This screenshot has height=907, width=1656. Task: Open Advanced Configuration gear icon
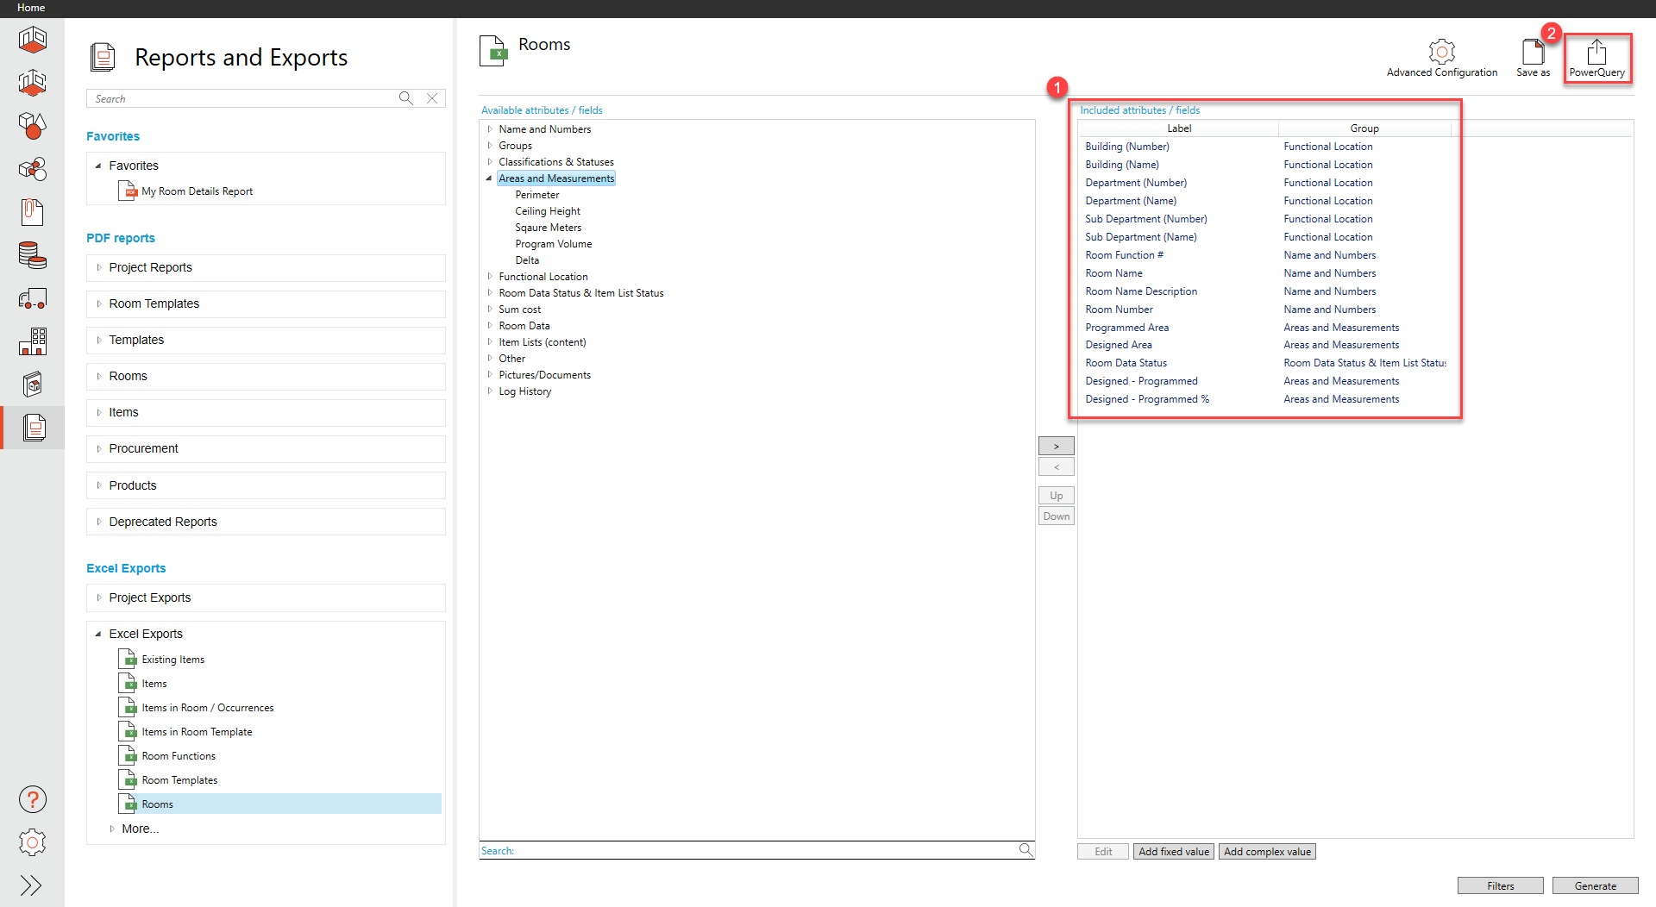(1441, 52)
